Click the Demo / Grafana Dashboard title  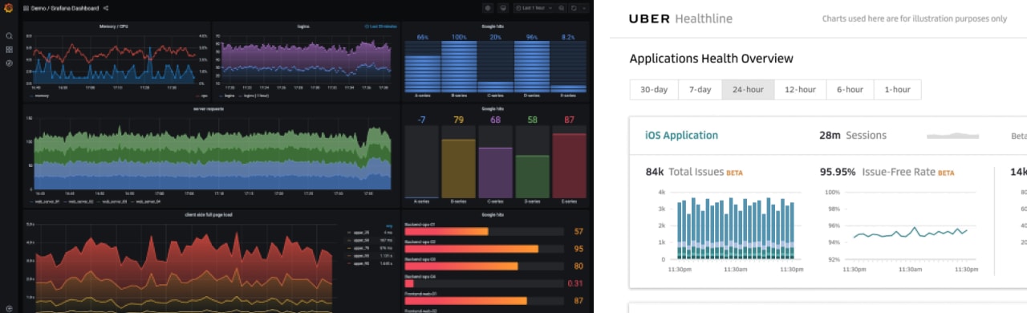coord(66,8)
